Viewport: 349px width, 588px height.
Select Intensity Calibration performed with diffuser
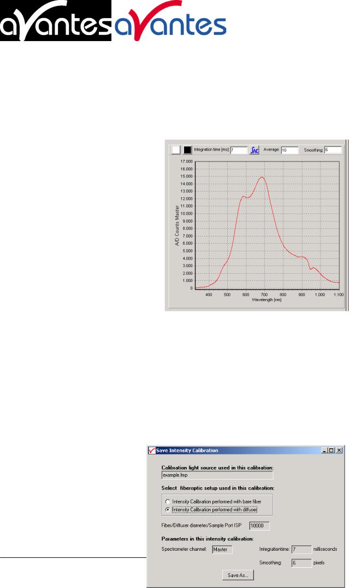212,510
